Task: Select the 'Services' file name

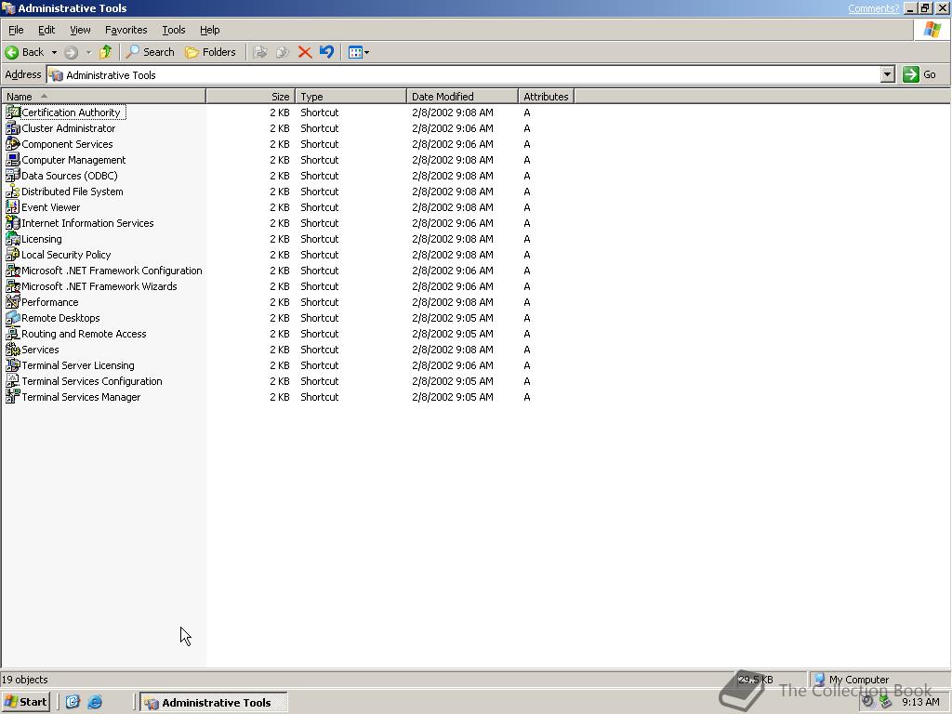Action: pyautogui.click(x=40, y=350)
